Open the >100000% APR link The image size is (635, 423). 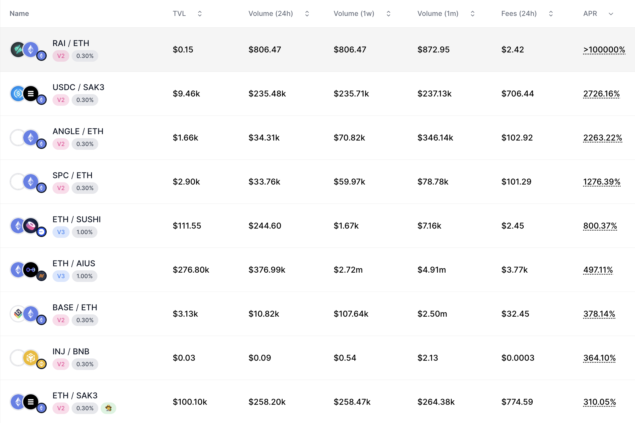604,50
